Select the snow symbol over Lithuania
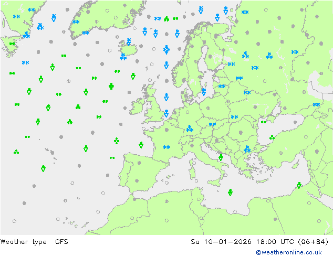Viewport: 333px width, 257px height. pos(222,87)
